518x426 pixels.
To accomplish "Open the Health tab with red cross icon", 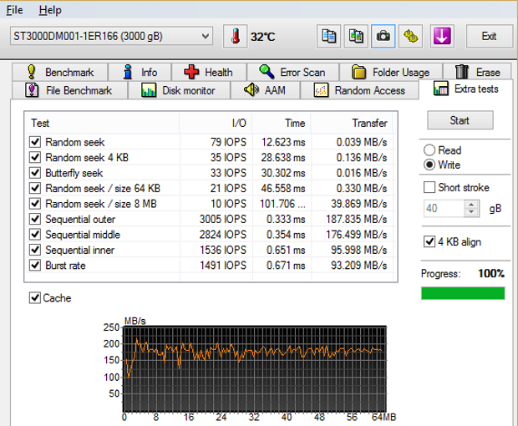I will click(208, 72).
